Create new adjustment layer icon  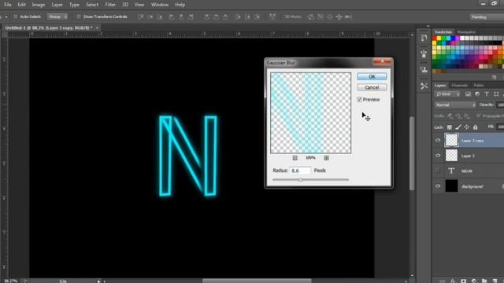[474, 281]
